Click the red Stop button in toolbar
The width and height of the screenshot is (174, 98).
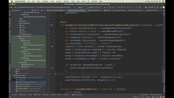pos(125,7)
